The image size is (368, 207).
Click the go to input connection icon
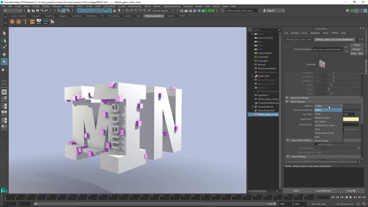346,47
